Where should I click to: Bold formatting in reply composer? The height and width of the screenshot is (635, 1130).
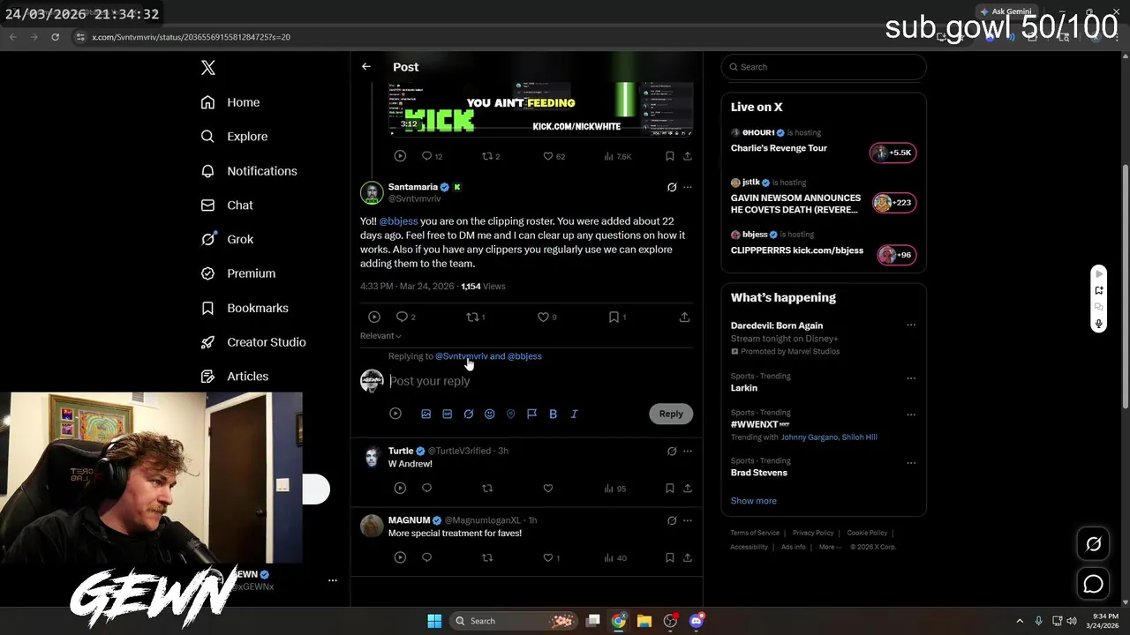(553, 414)
